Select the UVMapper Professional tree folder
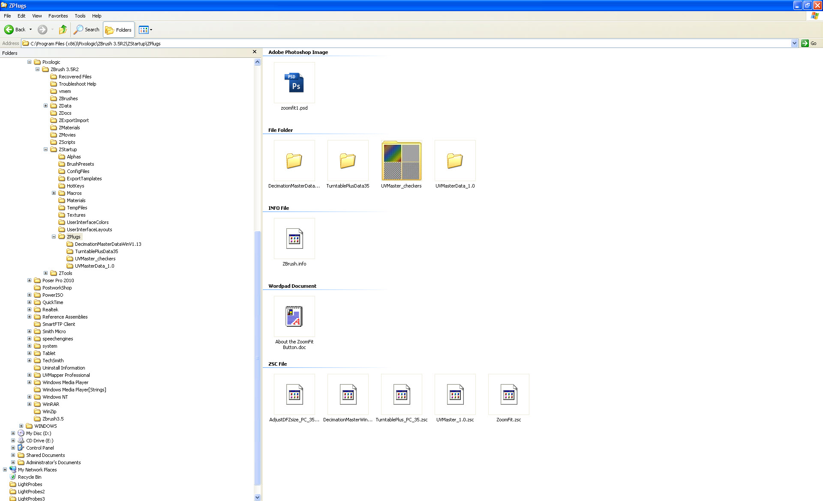The width and height of the screenshot is (823, 501). (66, 375)
